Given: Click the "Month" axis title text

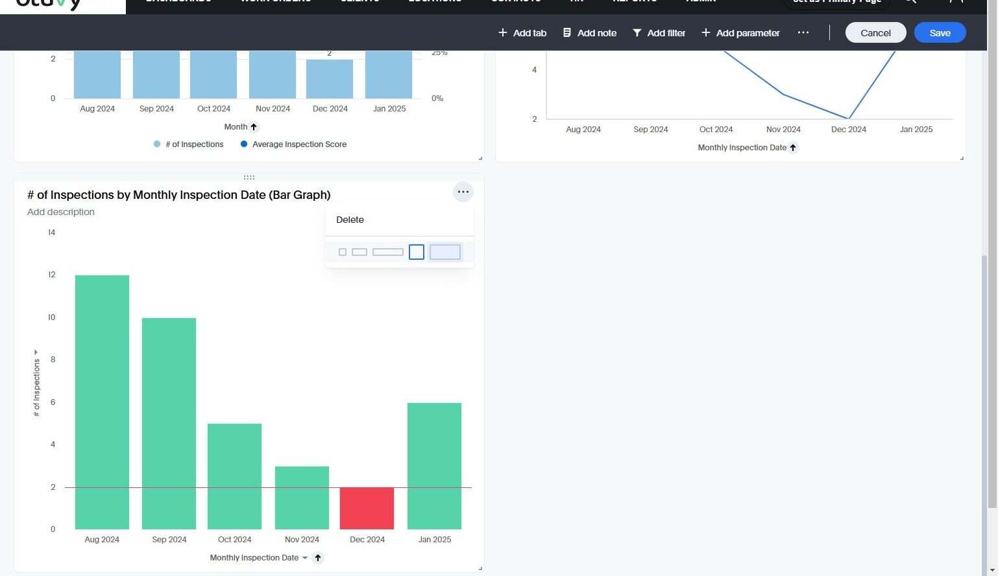Looking at the screenshot, I should click(x=236, y=127).
